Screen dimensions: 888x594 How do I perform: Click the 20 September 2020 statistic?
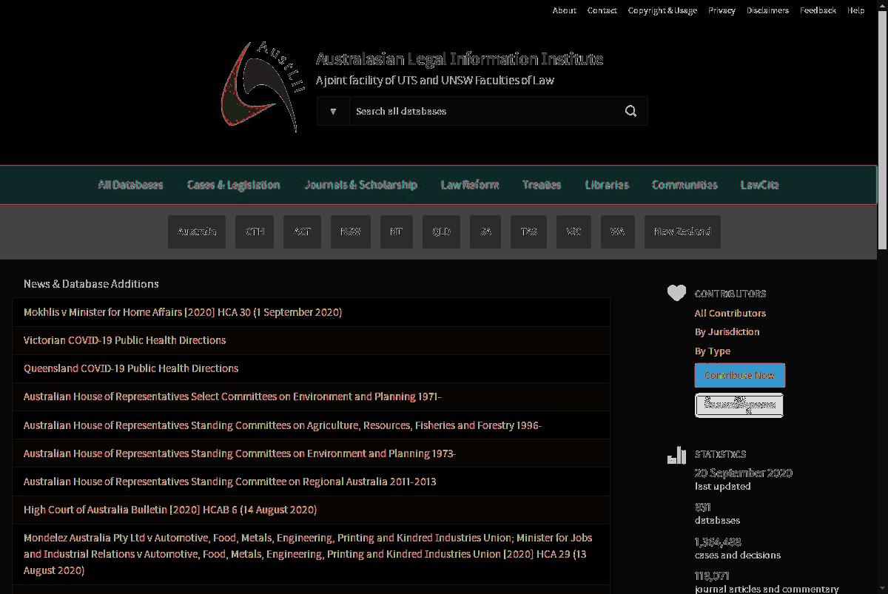click(743, 473)
